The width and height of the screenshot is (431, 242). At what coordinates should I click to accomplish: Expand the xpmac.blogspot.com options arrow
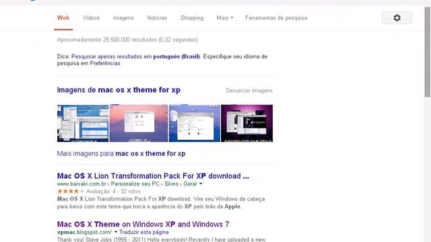click(115, 232)
